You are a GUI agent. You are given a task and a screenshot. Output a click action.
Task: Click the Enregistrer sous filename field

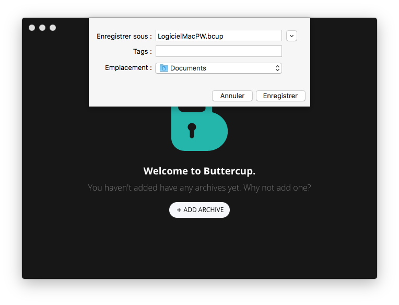pos(219,36)
